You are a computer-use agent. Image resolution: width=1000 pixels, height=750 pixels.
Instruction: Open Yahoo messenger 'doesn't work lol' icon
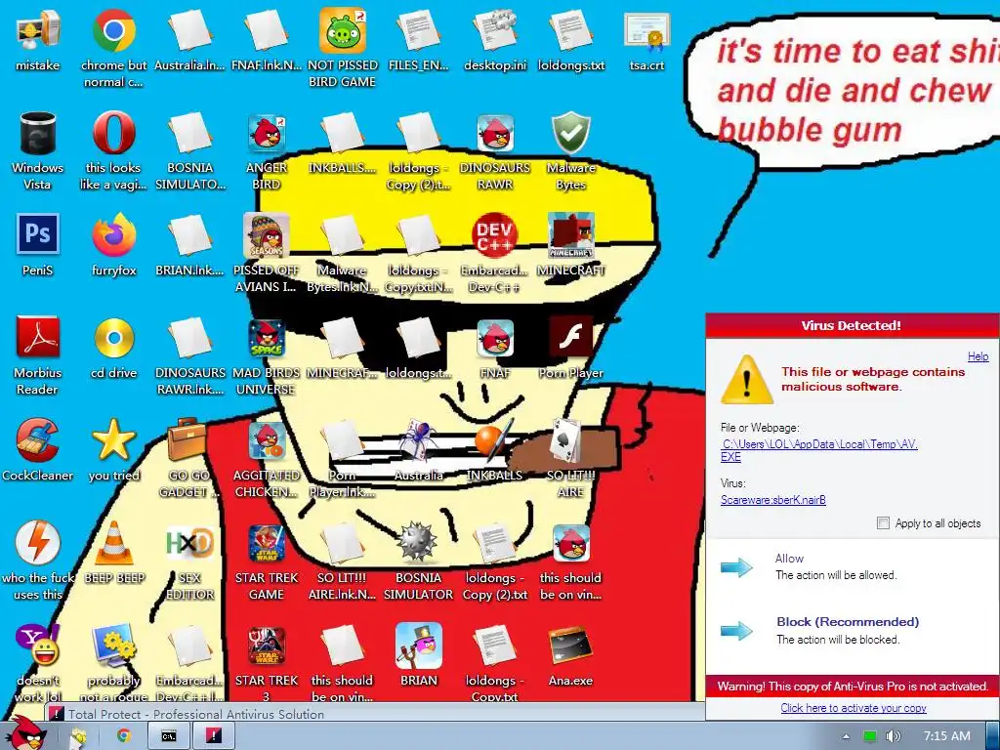coord(38,646)
